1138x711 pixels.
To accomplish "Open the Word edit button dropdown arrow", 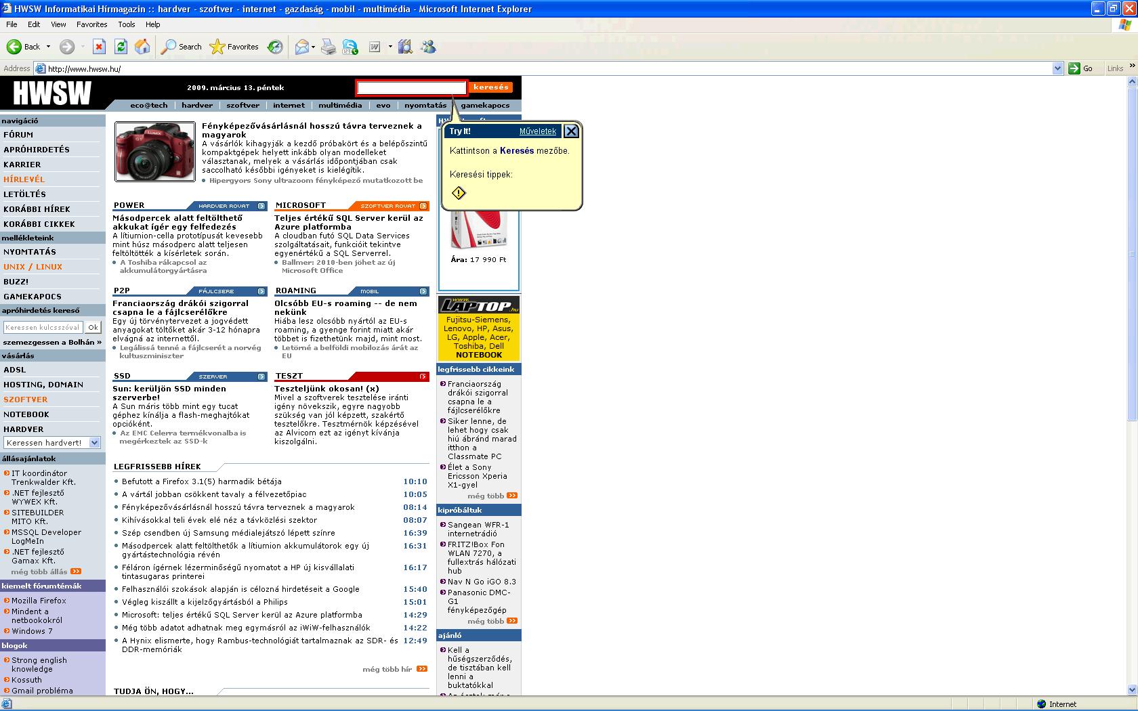I will point(390,47).
